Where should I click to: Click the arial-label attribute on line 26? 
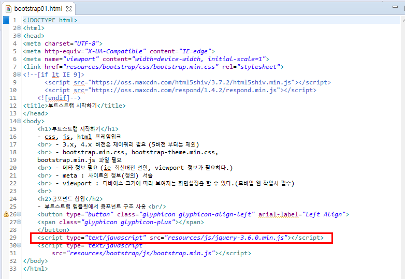[279, 214]
